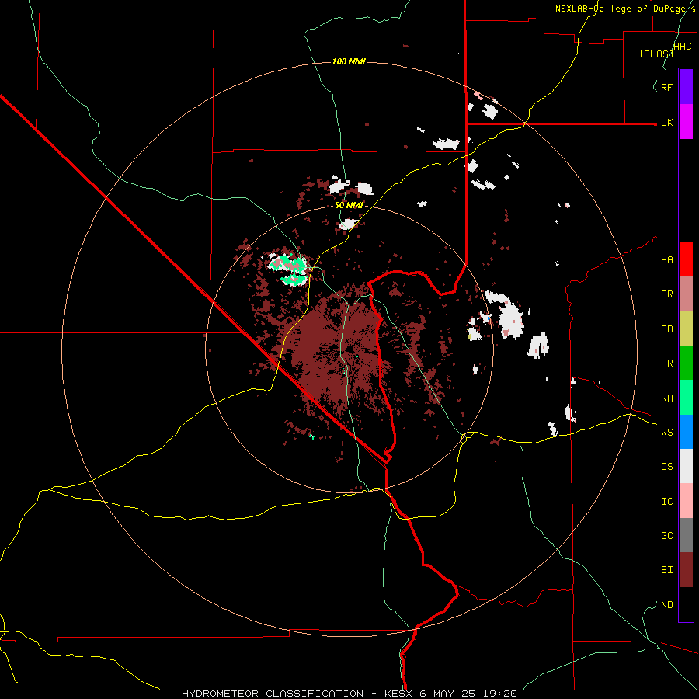Screen dimensions: 699x699
Task: Select the gray GC legend swatch
Action: point(686,535)
